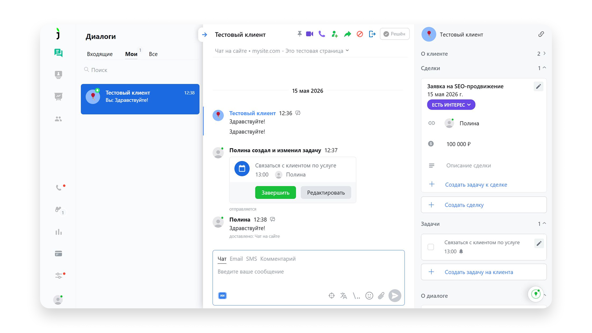Edit the SEO deal with pencil icon
Screen dimensions: 592x333
pyautogui.click(x=538, y=86)
